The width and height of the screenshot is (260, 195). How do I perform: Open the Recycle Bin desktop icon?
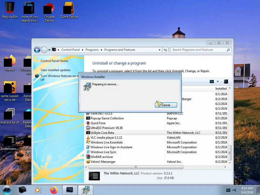click(10, 10)
